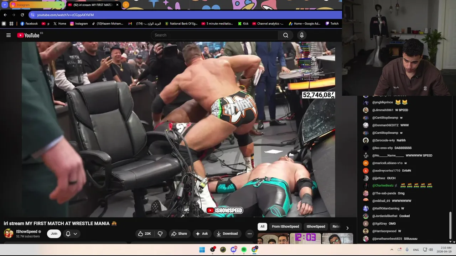Viewport: 456px width, 256px height.
Task: Select the IShowSpeed filter chip
Action: point(316,226)
